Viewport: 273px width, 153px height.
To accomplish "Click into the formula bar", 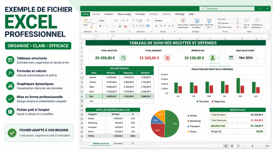I will 191,36.
